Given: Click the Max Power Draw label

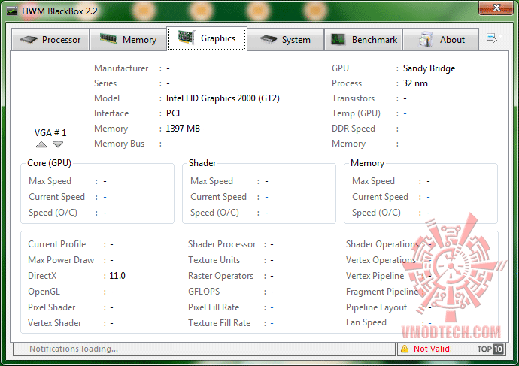Looking at the screenshot, I should click(x=61, y=260).
